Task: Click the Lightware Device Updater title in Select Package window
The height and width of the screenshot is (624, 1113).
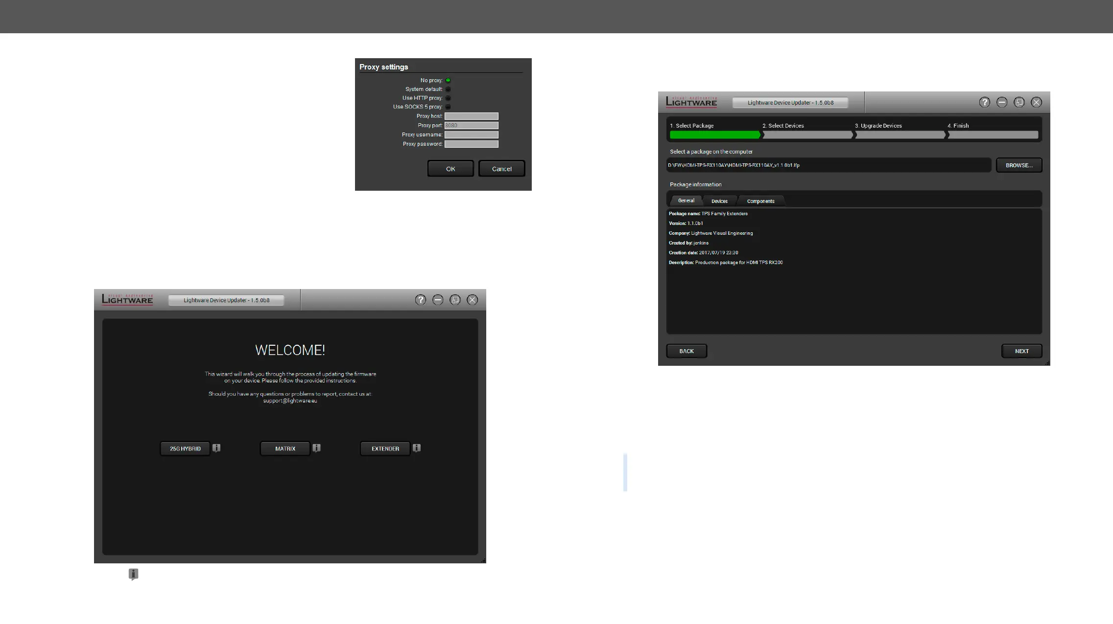Action: tap(790, 103)
